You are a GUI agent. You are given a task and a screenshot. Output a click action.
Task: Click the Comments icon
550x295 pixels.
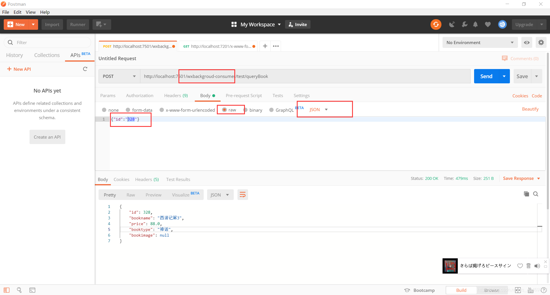(505, 58)
